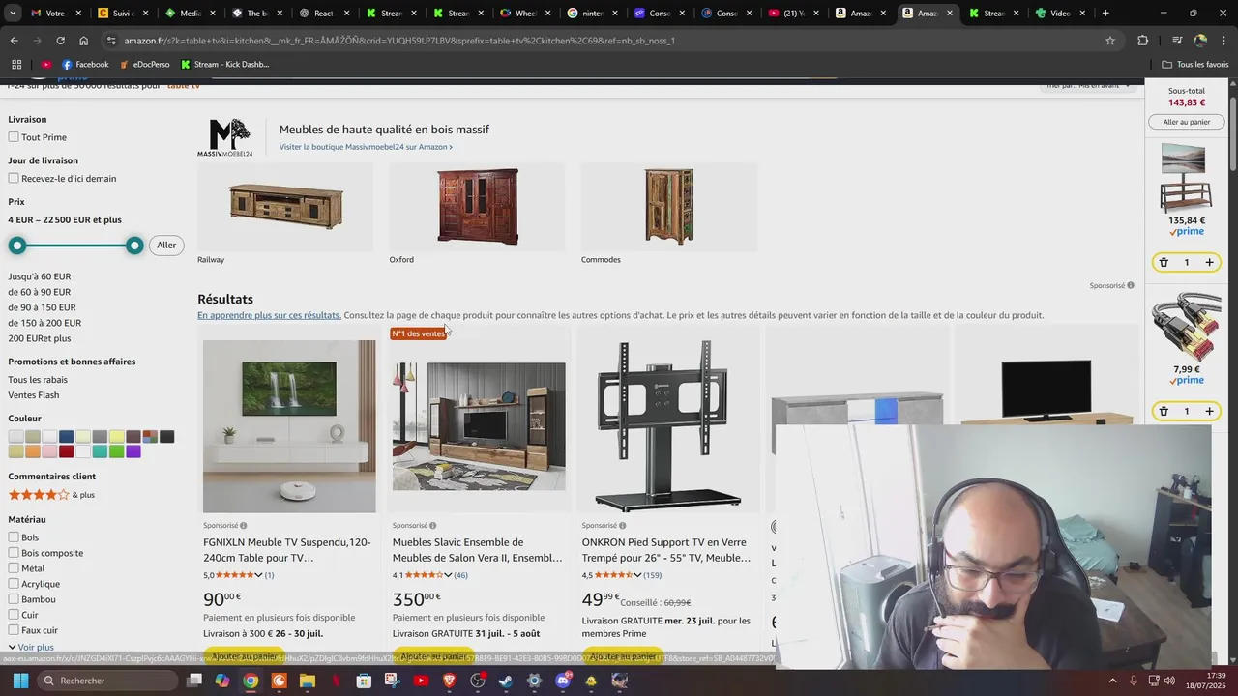This screenshot has height=696, width=1238.
Task: Open the eDocPerso bookmark
Action: point(144,65)
